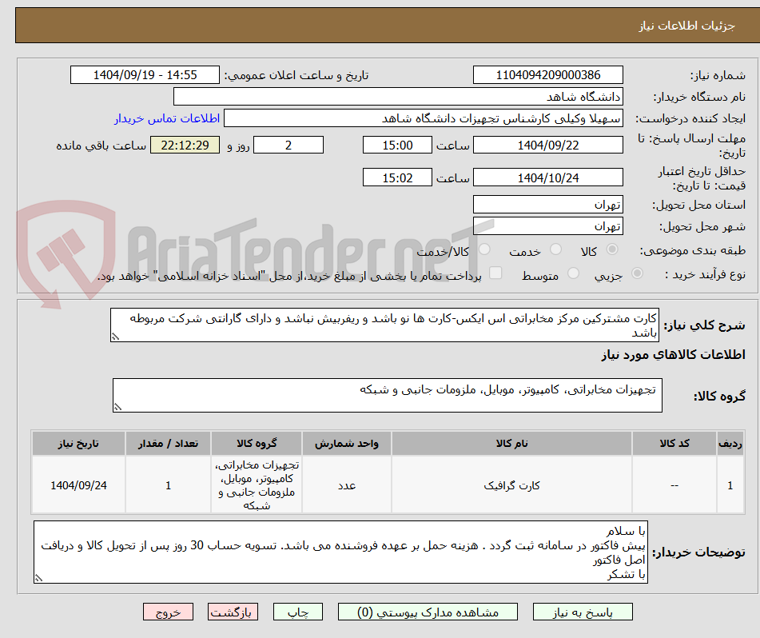Click the goods group text area
Image resolution: width=760 pixels, height=638 pixels.
pos(388,396)
